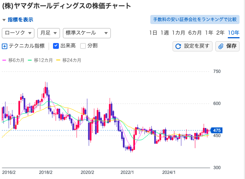
Task: Click the triangle icon beside 指標を表示
Action: point(4,20)
